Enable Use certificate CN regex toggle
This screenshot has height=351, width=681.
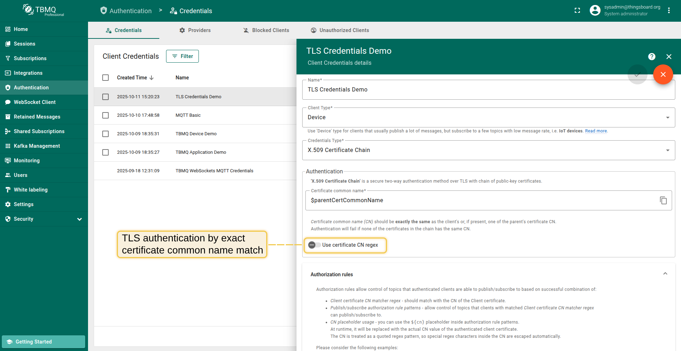[314, 245]
